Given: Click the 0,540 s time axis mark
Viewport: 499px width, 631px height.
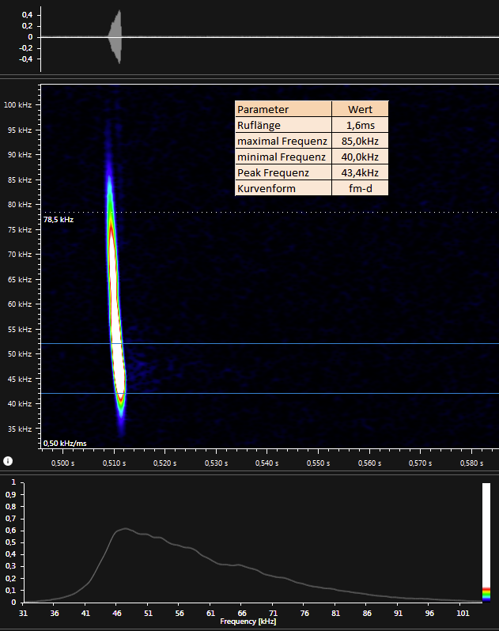Looking at the screenshot, I should (267, 462).
